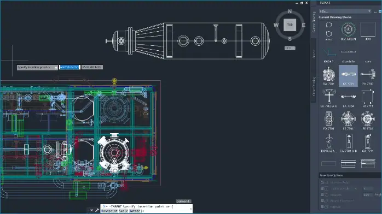Select the middle block in bottom row
This screenshot has width=382, height=214.
[348, 163]
